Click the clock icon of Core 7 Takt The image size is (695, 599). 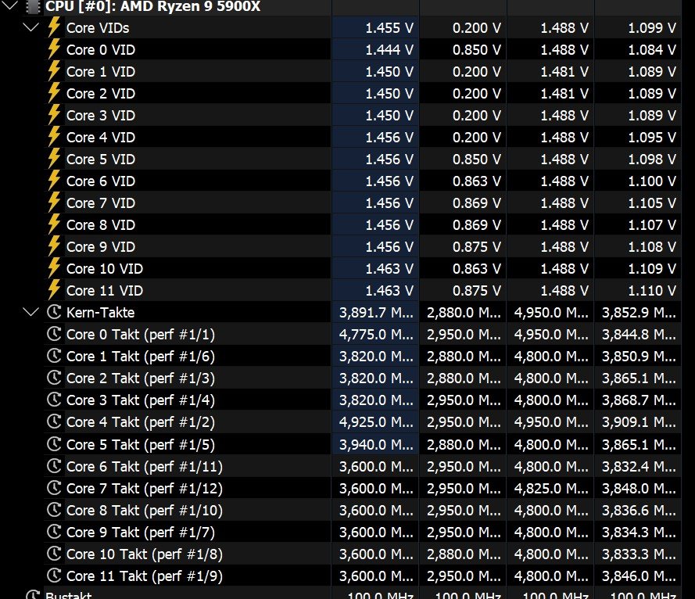coord(54,488)
